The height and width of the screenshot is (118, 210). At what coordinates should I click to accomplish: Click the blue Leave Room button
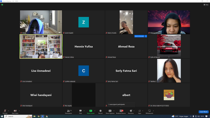coord(203,112)
